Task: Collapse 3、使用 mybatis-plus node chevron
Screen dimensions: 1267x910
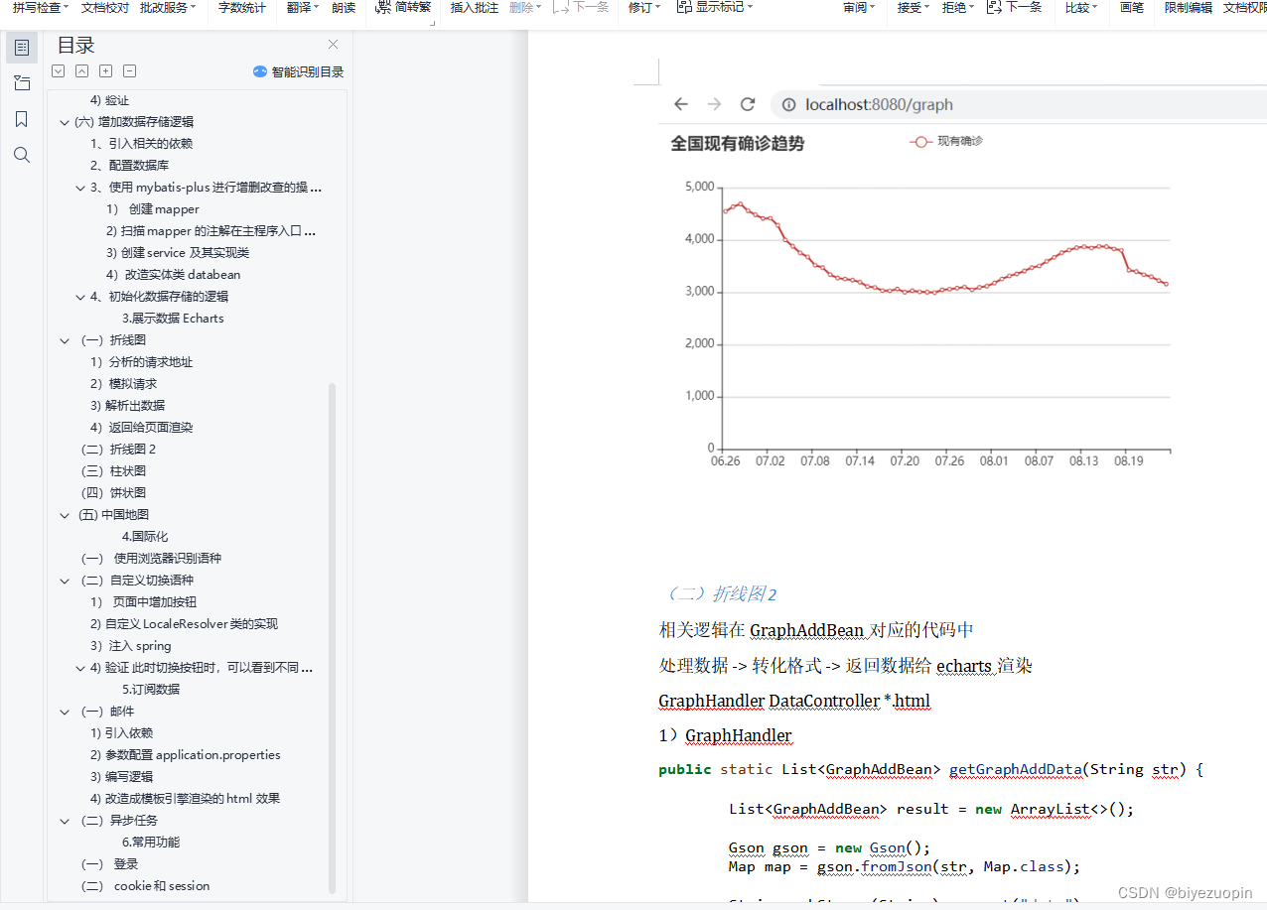Action: [80, 188]
